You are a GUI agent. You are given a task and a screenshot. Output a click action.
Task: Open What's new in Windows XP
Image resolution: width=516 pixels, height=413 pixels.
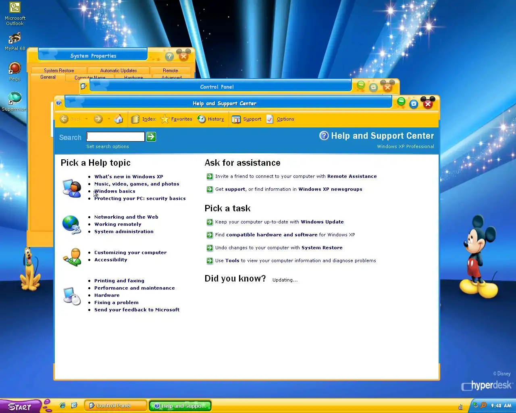click(x=129, y=177)
